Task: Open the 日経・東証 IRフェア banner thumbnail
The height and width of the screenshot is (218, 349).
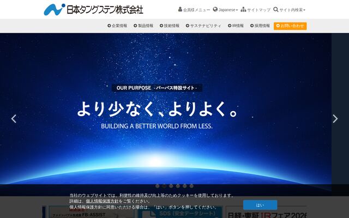Action: click(x=266, y=212)
